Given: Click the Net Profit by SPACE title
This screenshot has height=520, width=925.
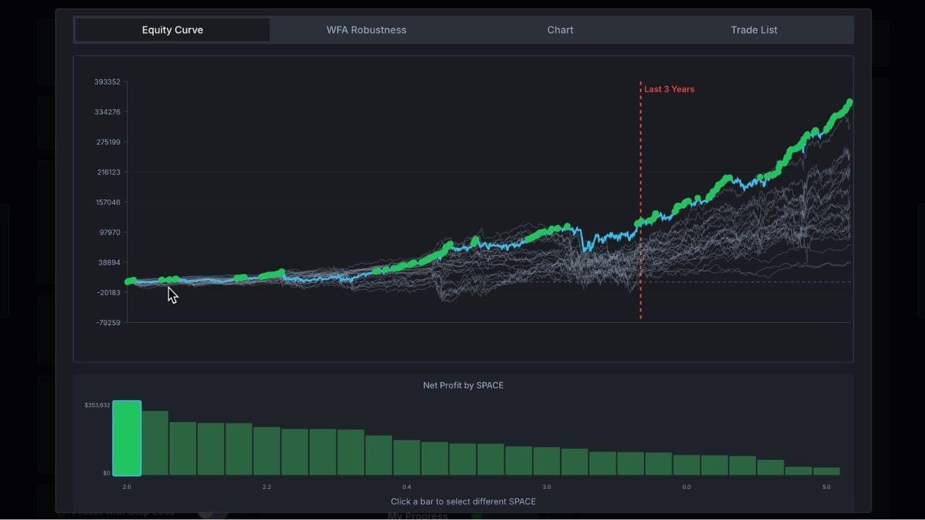Looking at the screenshot, I should pyautogui.click(x=463, y=385).
